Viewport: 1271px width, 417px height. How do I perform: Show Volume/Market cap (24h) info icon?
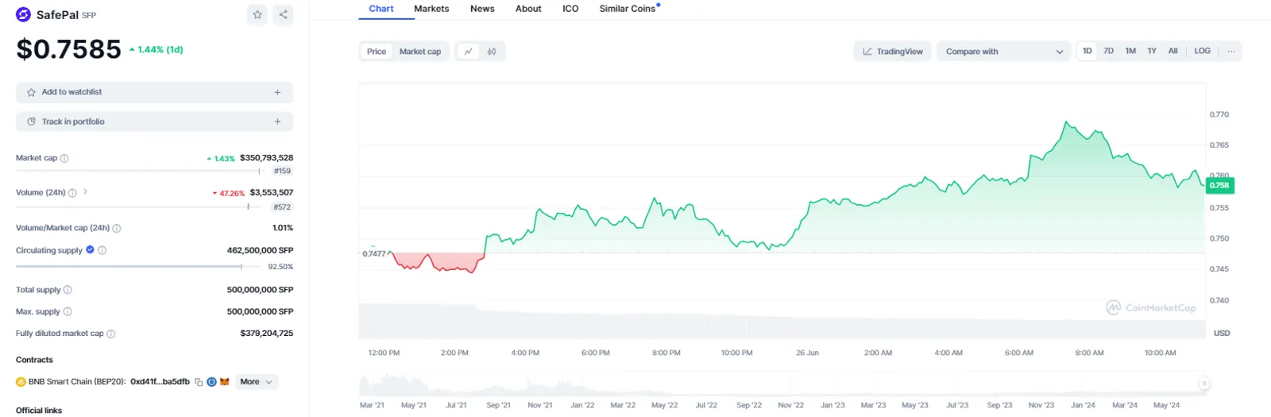(117, 228)
